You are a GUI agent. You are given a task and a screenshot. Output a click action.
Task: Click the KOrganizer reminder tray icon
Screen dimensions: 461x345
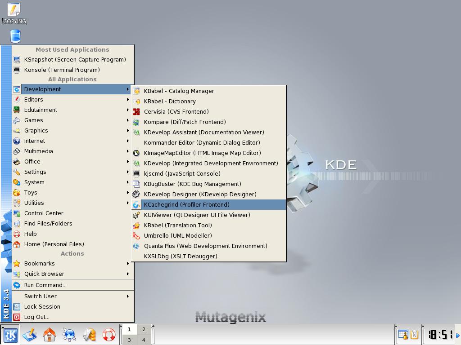coord(403,334)
